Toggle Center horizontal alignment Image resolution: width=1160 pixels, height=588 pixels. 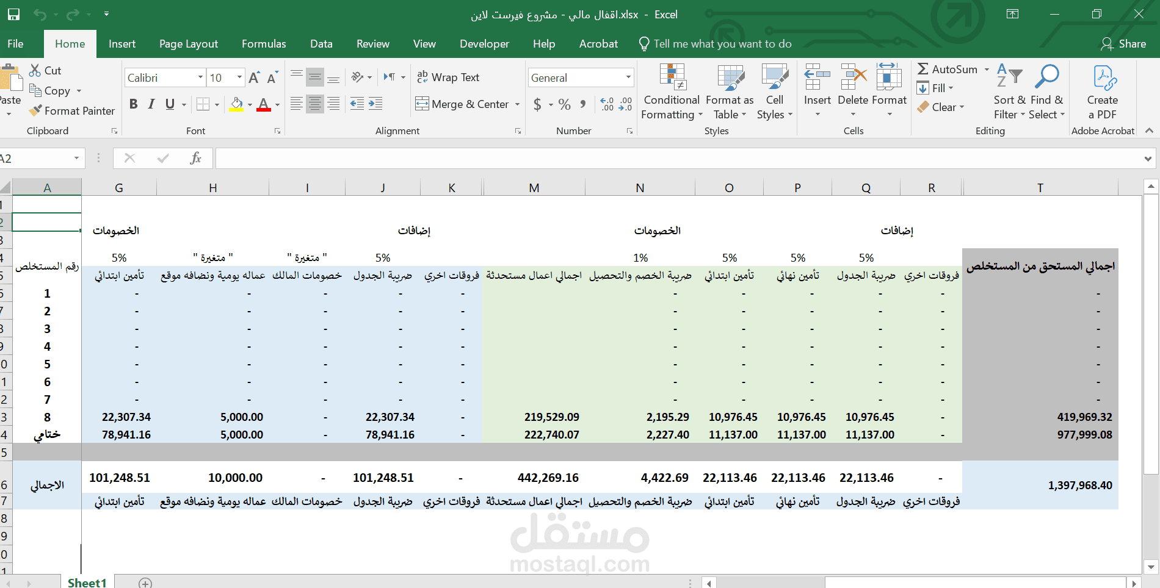pyautogui.click(x=314, y=104)
